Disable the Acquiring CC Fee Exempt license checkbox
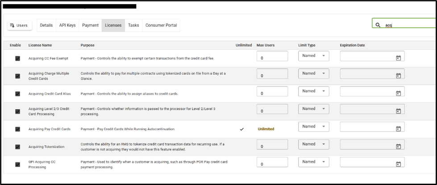The width and height of the screenshot is (437, 185). pyautogui.click(x=17, y=58)
